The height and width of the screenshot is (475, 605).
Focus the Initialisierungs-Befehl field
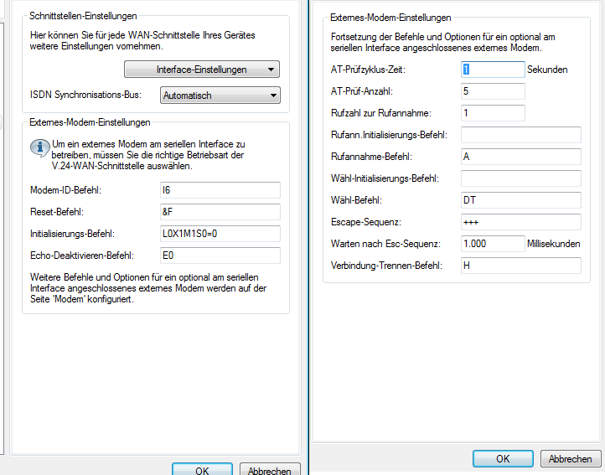click(220, 234)
